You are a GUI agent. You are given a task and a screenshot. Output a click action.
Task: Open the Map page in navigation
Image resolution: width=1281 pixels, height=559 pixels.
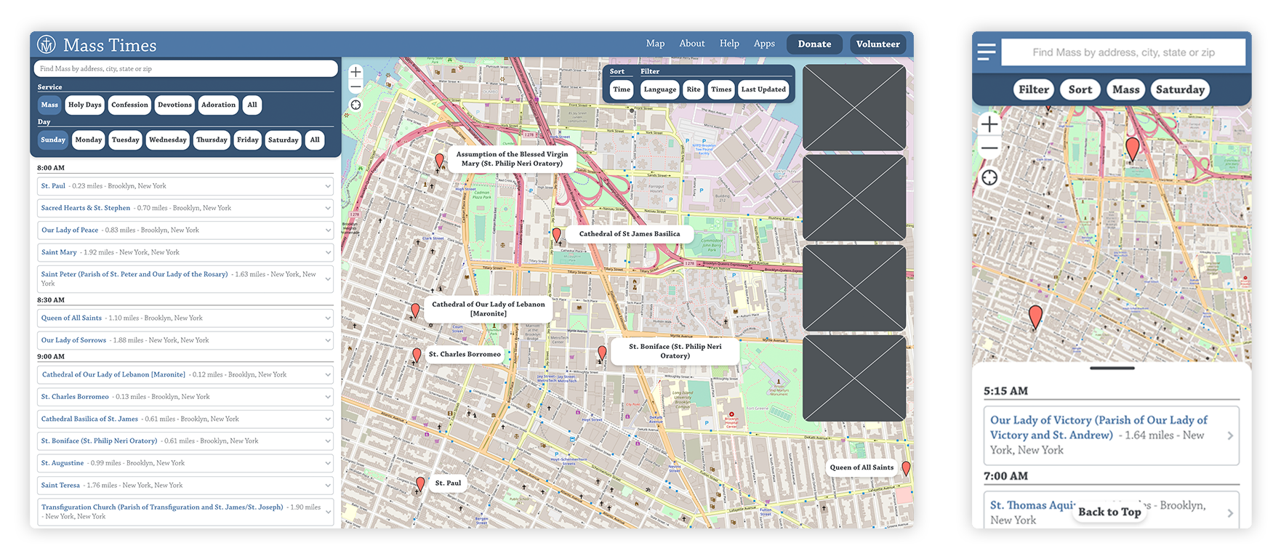pos(656,44)
